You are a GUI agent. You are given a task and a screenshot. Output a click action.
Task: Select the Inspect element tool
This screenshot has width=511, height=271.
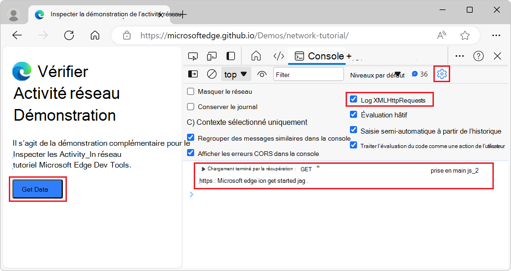(x=193, y=55)
